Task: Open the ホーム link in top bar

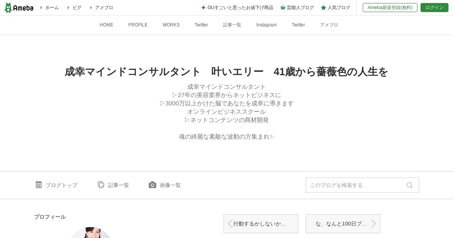Action: 52,8
